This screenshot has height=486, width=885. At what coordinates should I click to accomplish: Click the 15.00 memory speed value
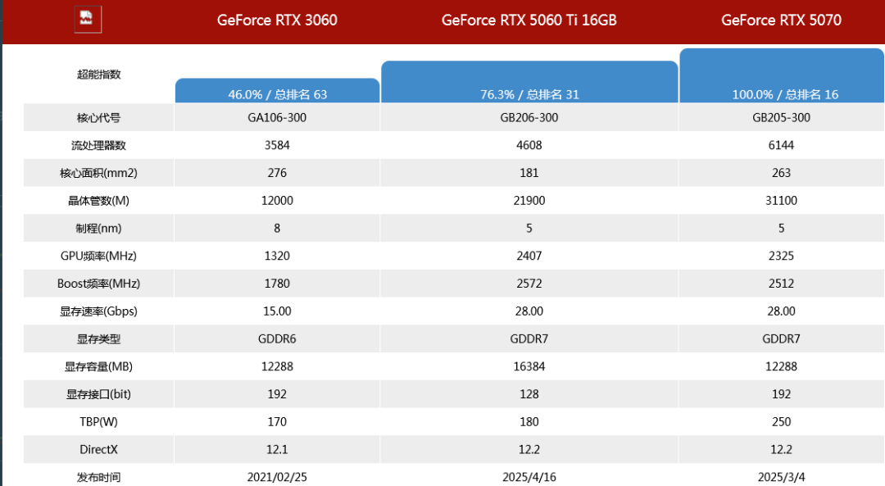[x=277, y=311]
